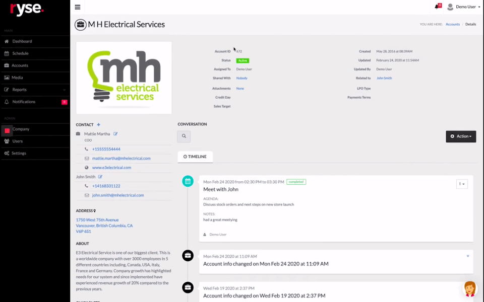Click phone icon next to John's number
This screenshot has width=484, height=302.
tap(86, 186)
